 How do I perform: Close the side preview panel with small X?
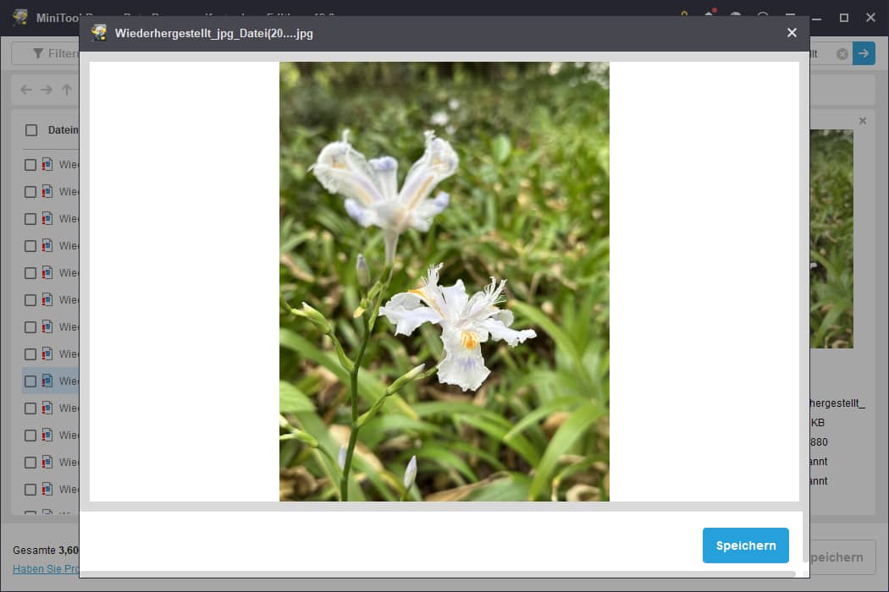(863, 121)
